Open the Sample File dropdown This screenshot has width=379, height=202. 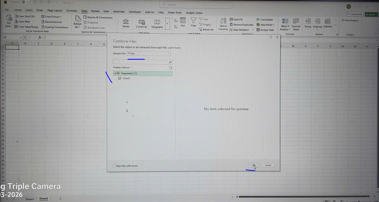tap(168, 54)
